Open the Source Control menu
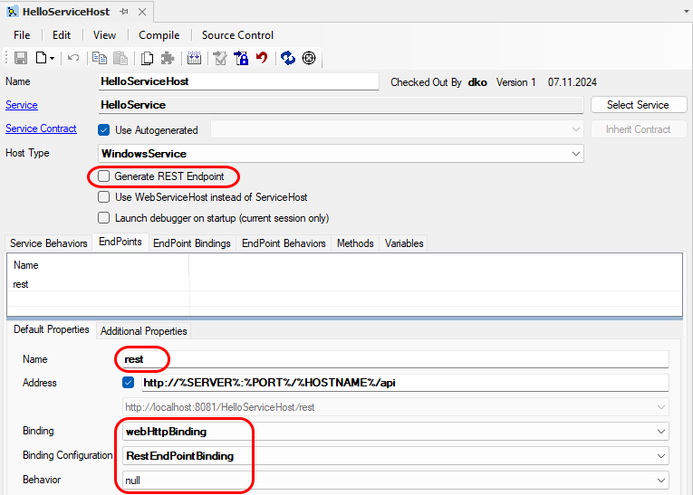The width and height of the screenshot is (693, 495). (x=237, y=35)
